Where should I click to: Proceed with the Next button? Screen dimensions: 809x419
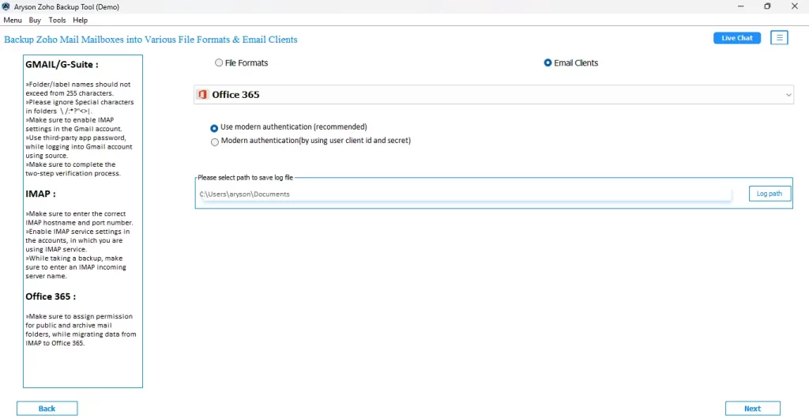(752, 408)
